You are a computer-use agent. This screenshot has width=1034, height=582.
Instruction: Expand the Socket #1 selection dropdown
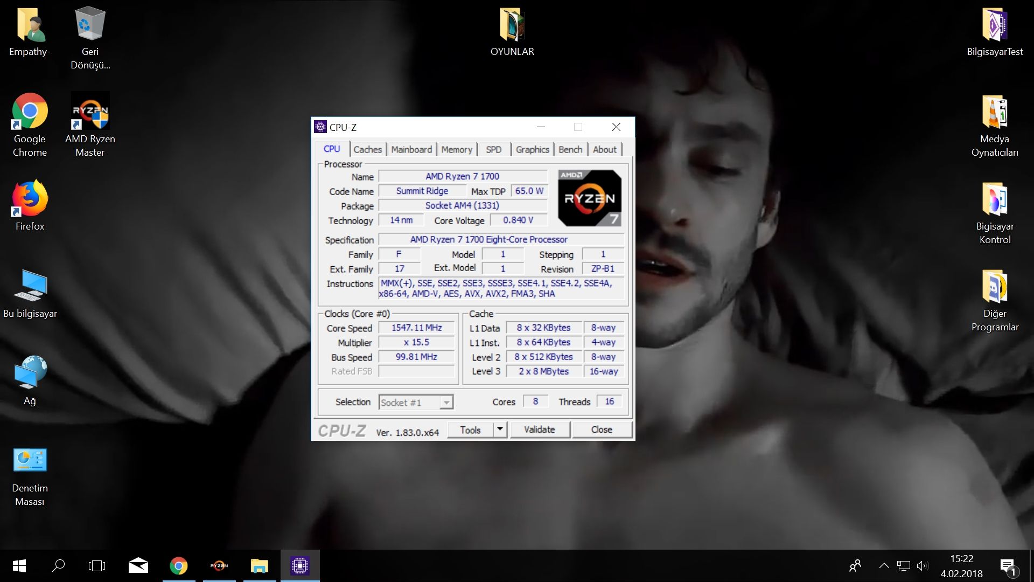click(x=446, y=403)
